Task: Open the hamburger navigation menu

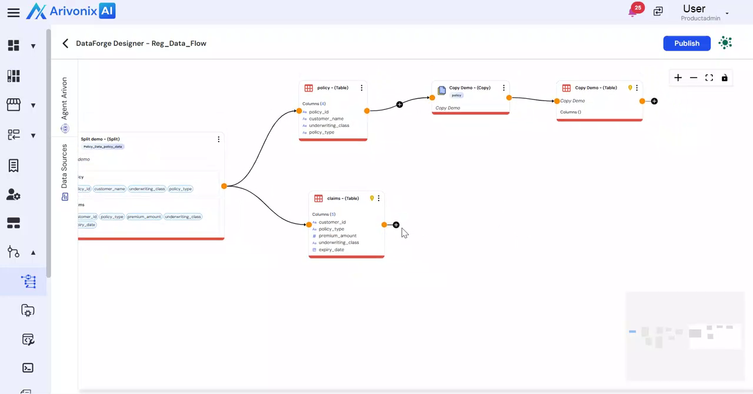Action: tap(13, 12)
